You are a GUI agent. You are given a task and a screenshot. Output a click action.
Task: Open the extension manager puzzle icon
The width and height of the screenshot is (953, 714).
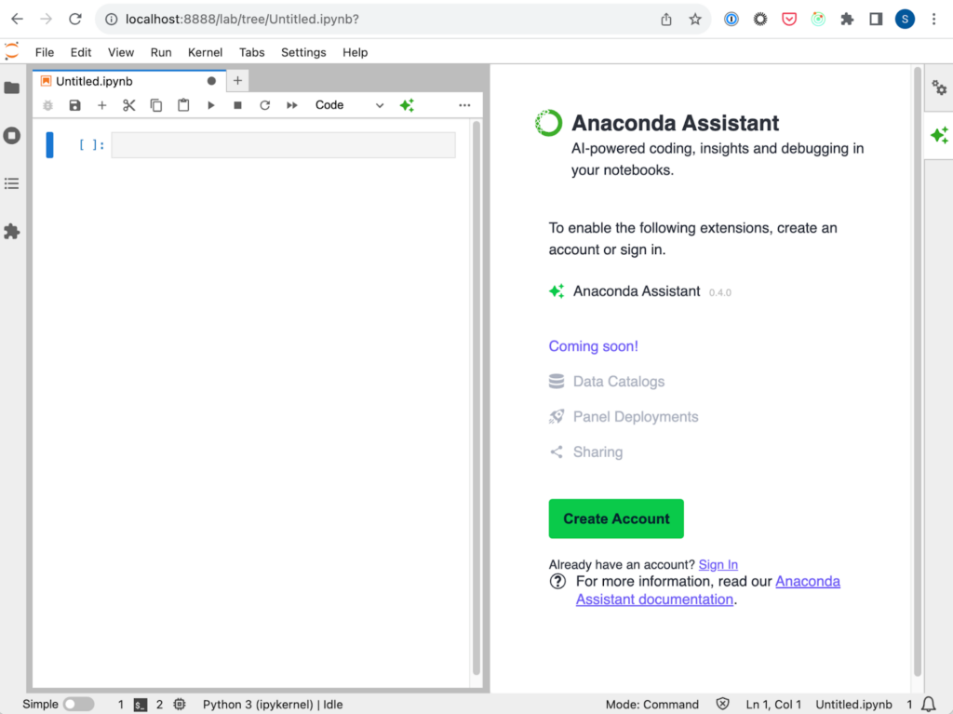pyautogui.click(x=11, y=231)
